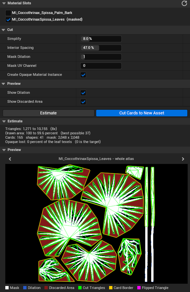Viewport: 190px width, 292px height.
Task: Click the whole atlas preview image
Action: pyautogui.click(x=96, y=223)
